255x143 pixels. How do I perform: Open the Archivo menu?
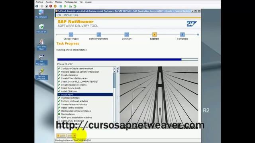click(39, 2)
